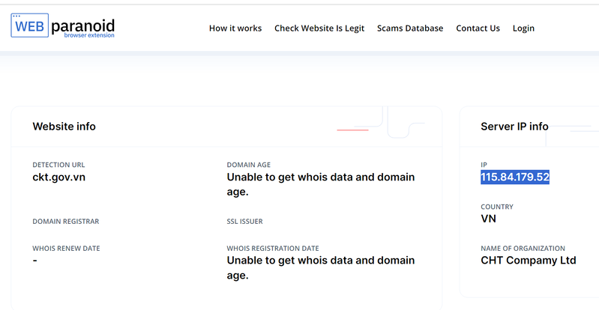Screen dimensions: 599x310
Task: Click the WHOIS RENEW DATE label
Action: click(x=66, y=249)
